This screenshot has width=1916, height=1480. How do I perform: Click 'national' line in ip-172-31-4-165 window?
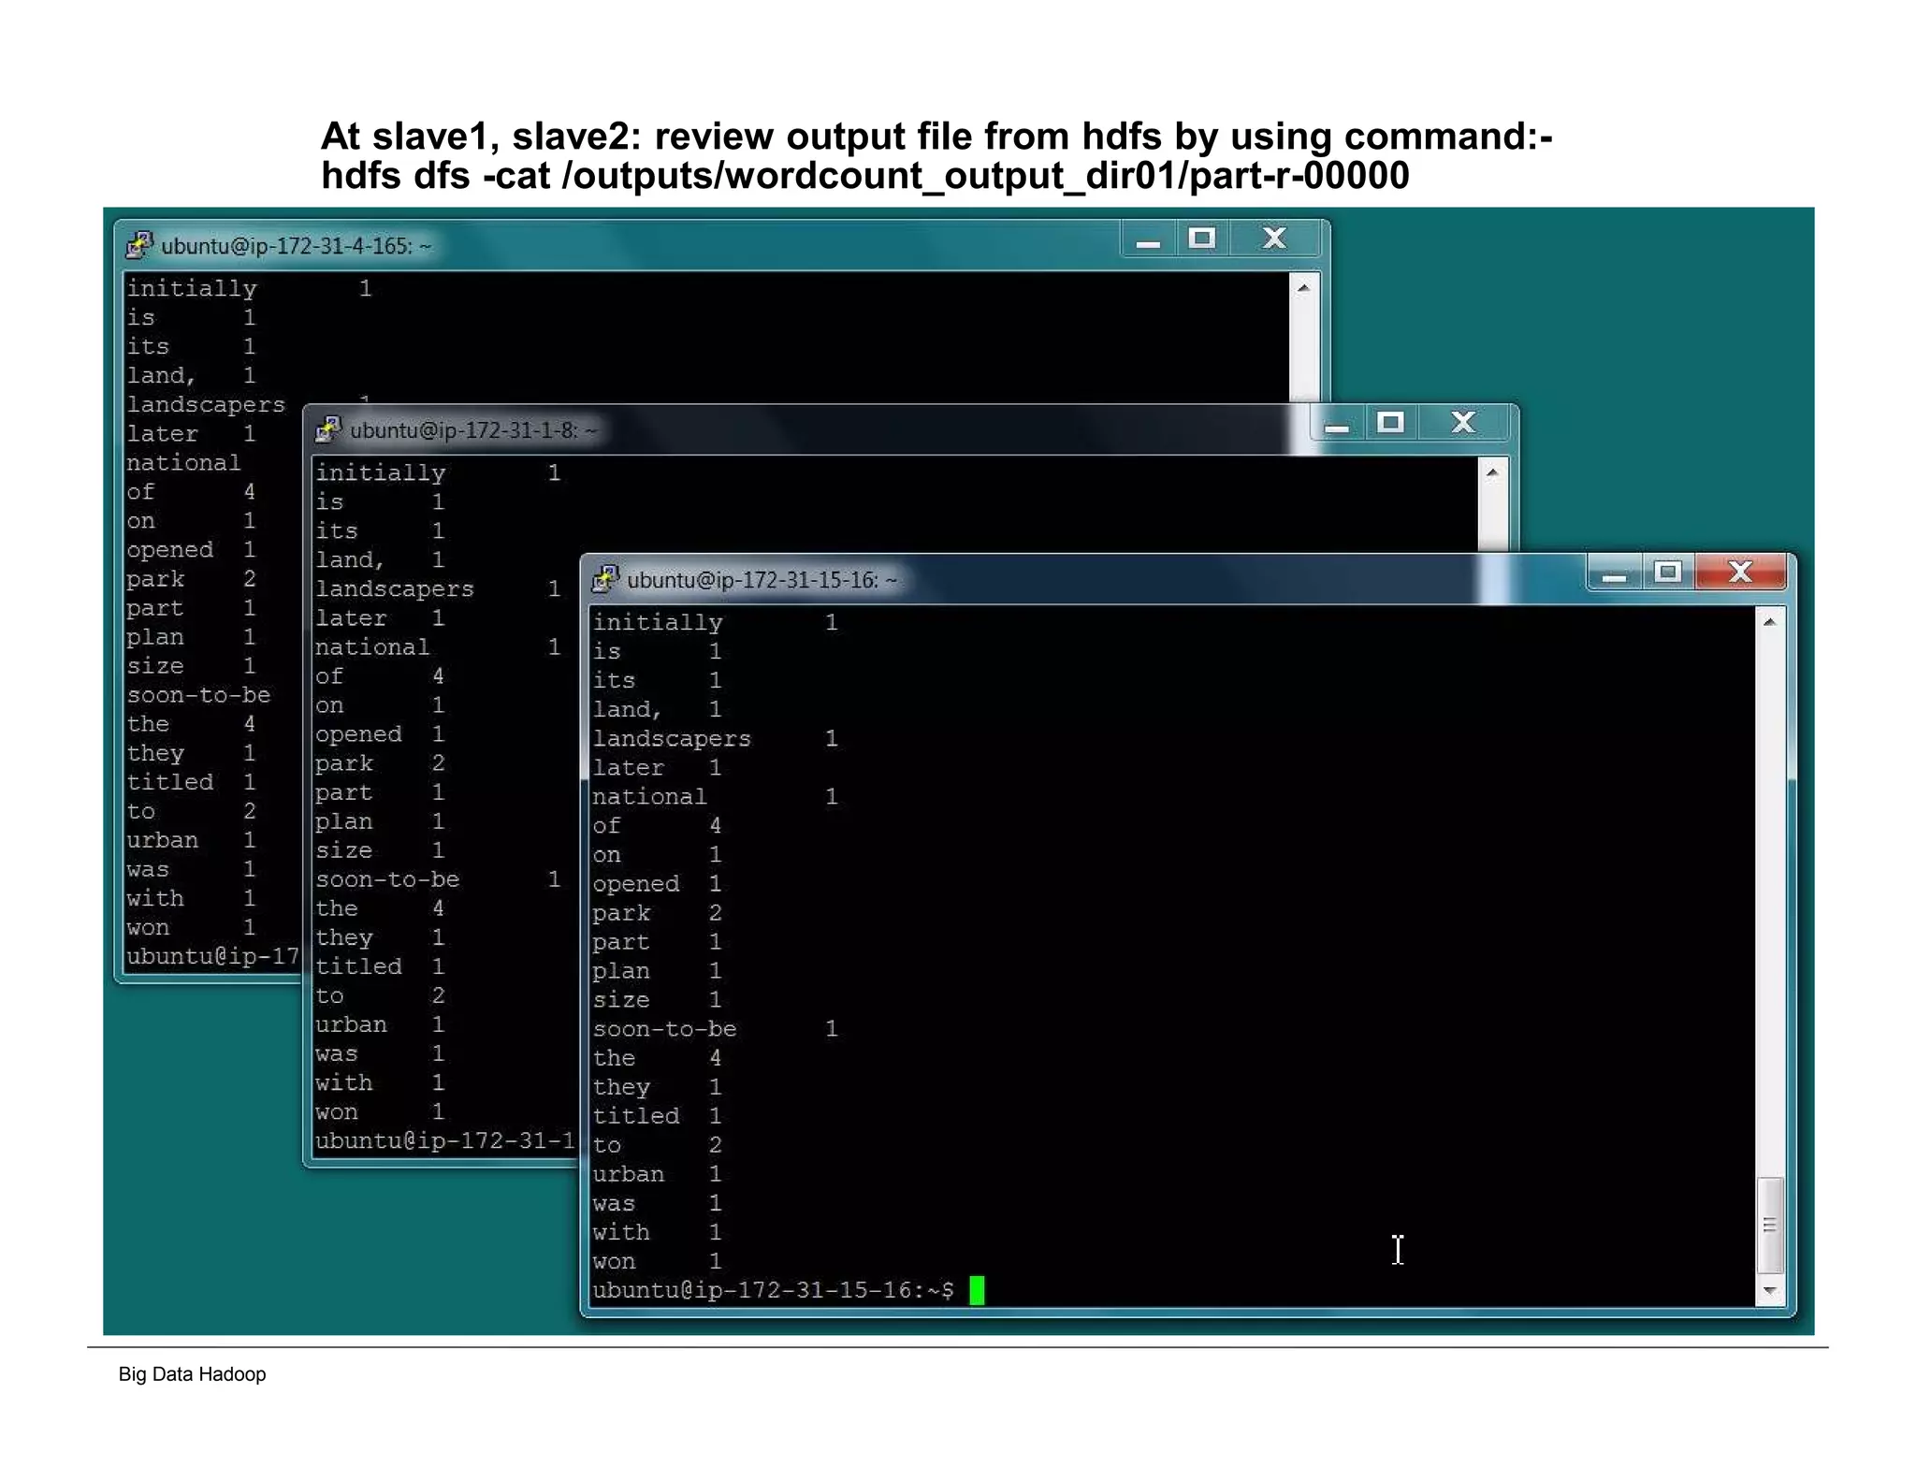(x=183, y=463)
